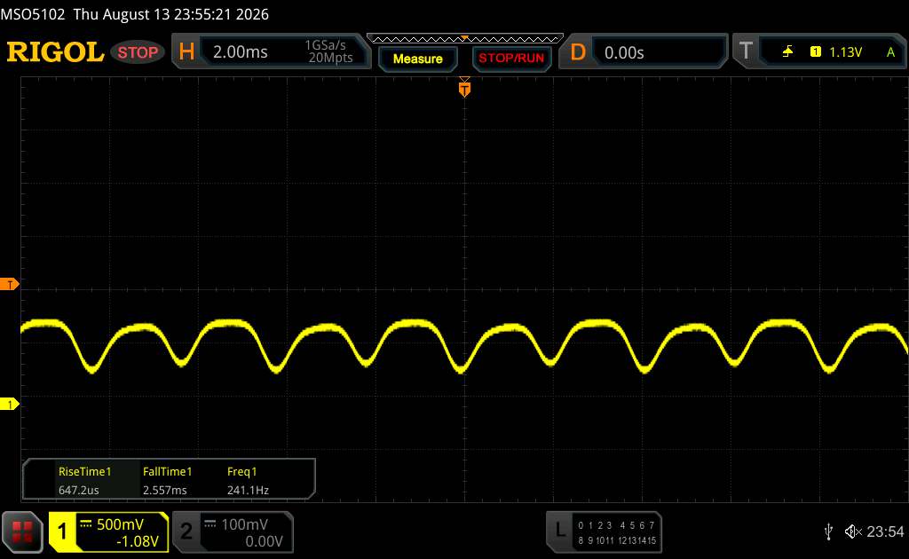Open the function navigation grid icon
This screenshot has height=559, width=909.
click(x=22, y=531)
